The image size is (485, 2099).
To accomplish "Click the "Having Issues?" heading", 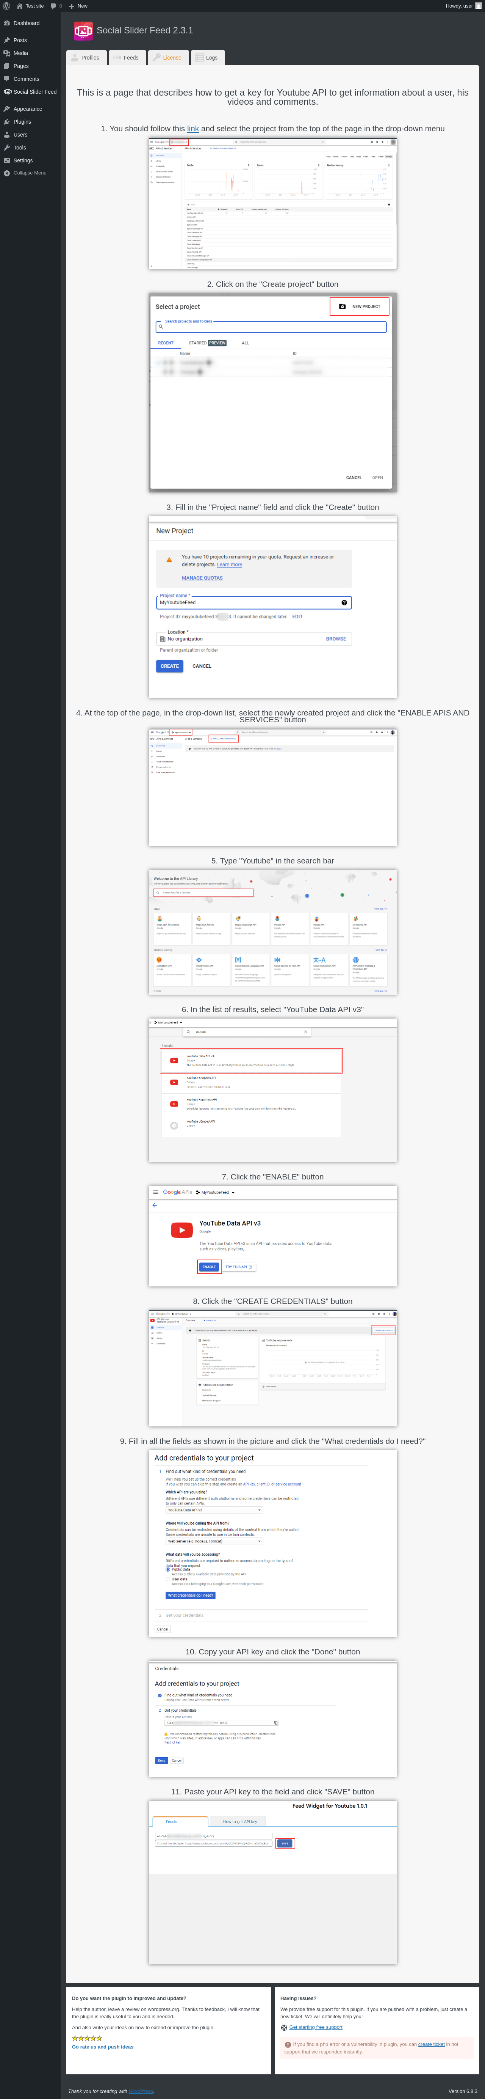I will click(299, 1998).
